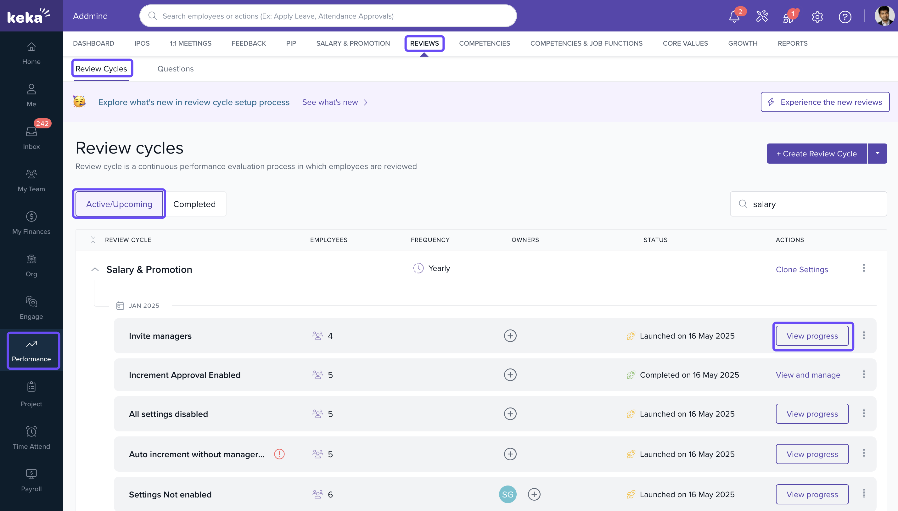898x511 pixels.
Task: Switch to the Questions tab
Action: click(x=176, y=69)
